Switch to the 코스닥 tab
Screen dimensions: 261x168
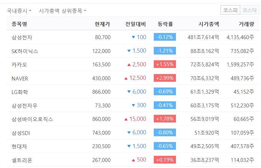click(x=249, y=10)
